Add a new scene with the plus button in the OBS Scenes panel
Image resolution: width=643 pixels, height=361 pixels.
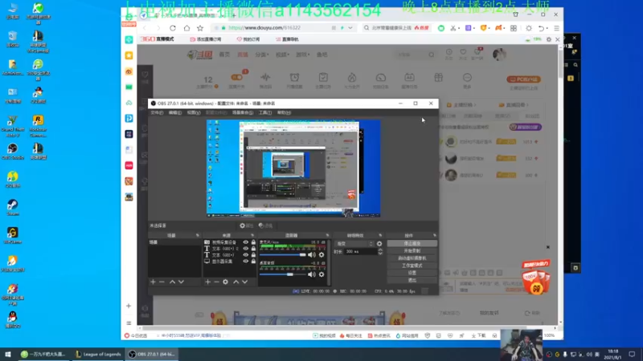coord(153,282)
